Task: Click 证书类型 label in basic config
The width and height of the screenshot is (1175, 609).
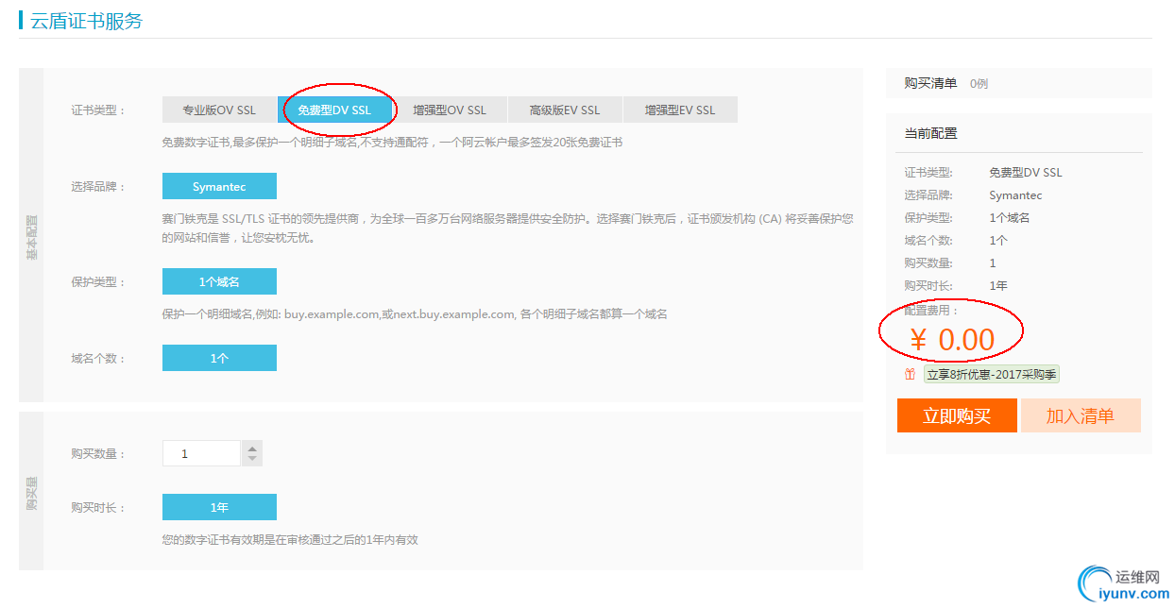Action: [98, 110]
